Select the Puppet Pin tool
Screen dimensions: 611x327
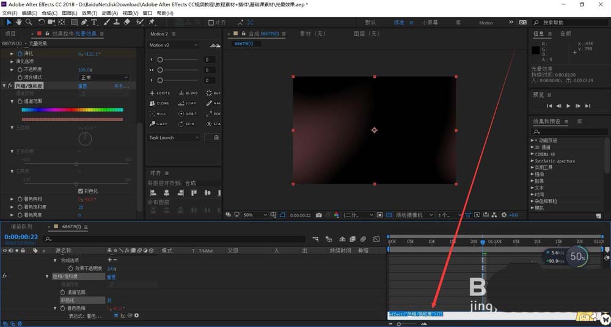click(152, 22)
